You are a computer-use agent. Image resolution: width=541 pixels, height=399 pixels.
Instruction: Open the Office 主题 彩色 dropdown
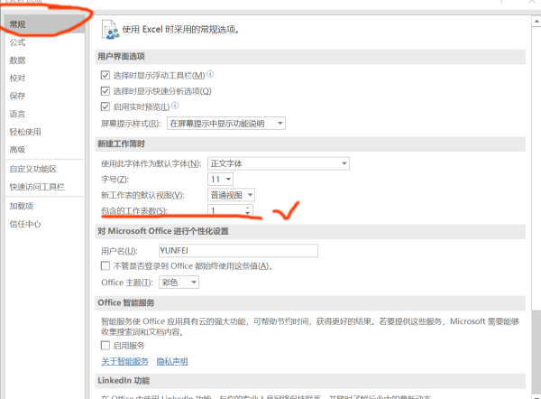point(179,283)
